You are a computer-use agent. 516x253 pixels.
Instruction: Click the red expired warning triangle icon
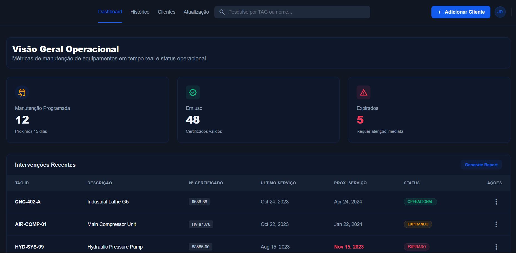(x=363, y=92)
